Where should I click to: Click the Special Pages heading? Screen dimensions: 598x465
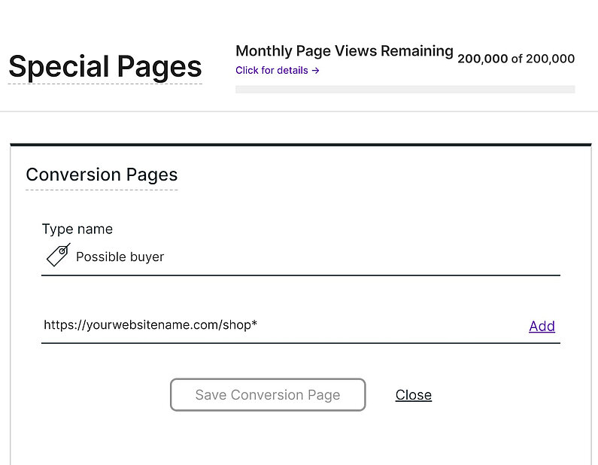click(105, 66)
